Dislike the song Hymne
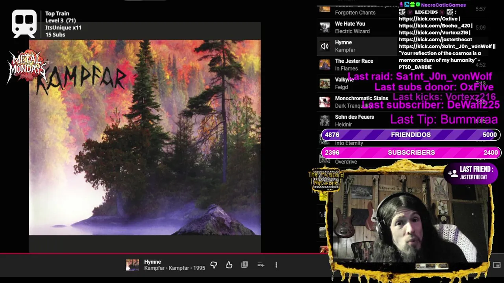504x283 pixels. click(x=214, y=265)
